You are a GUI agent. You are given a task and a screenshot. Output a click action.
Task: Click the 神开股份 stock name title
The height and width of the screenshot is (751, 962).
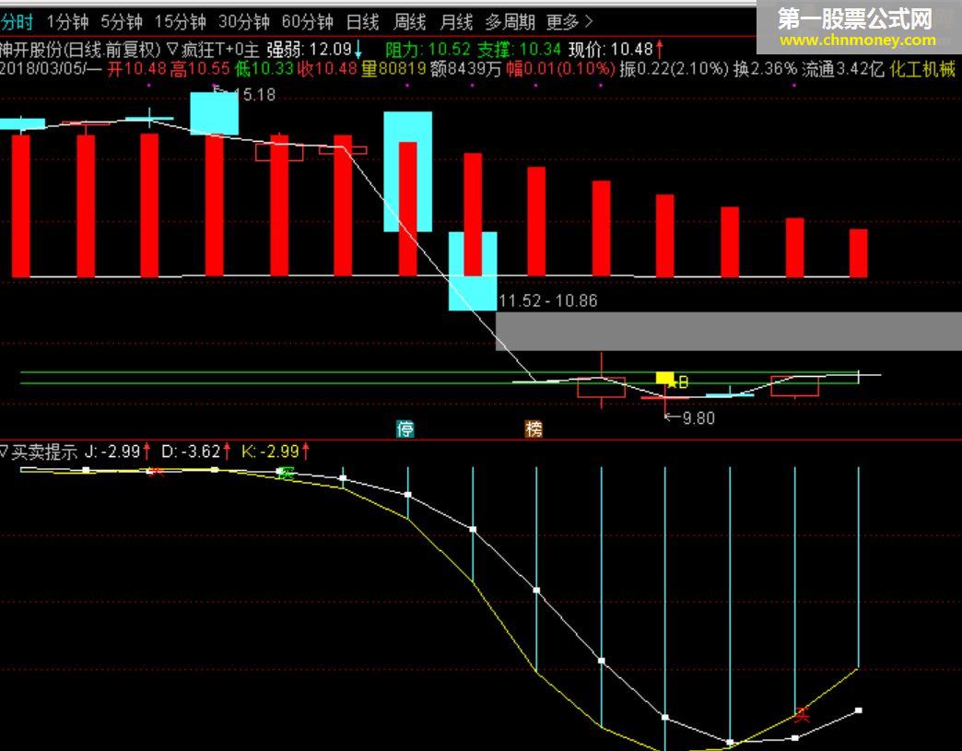coord(31,49)
